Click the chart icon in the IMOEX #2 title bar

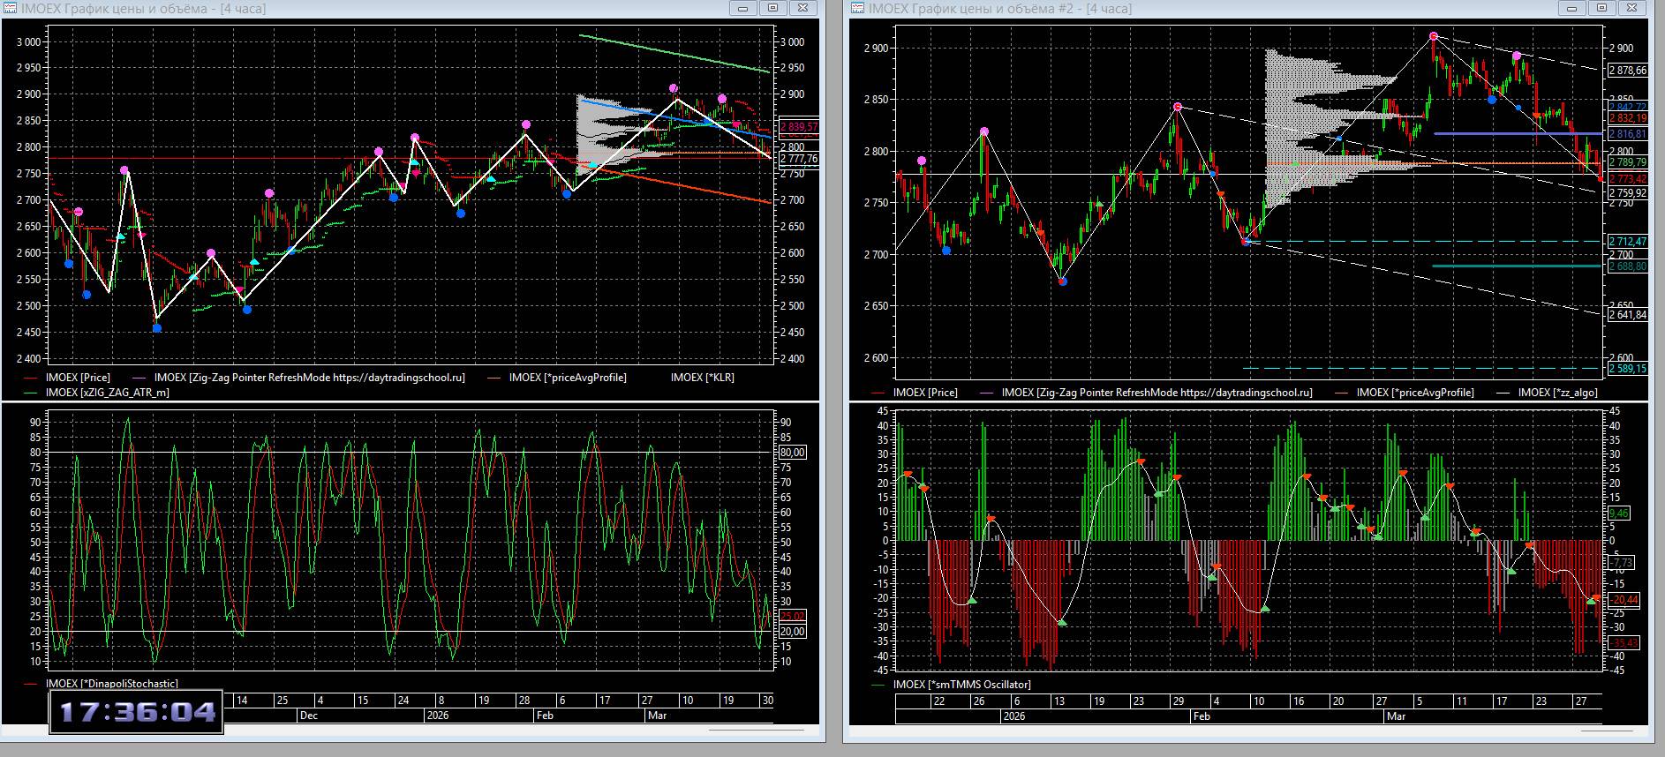point(857,8)
